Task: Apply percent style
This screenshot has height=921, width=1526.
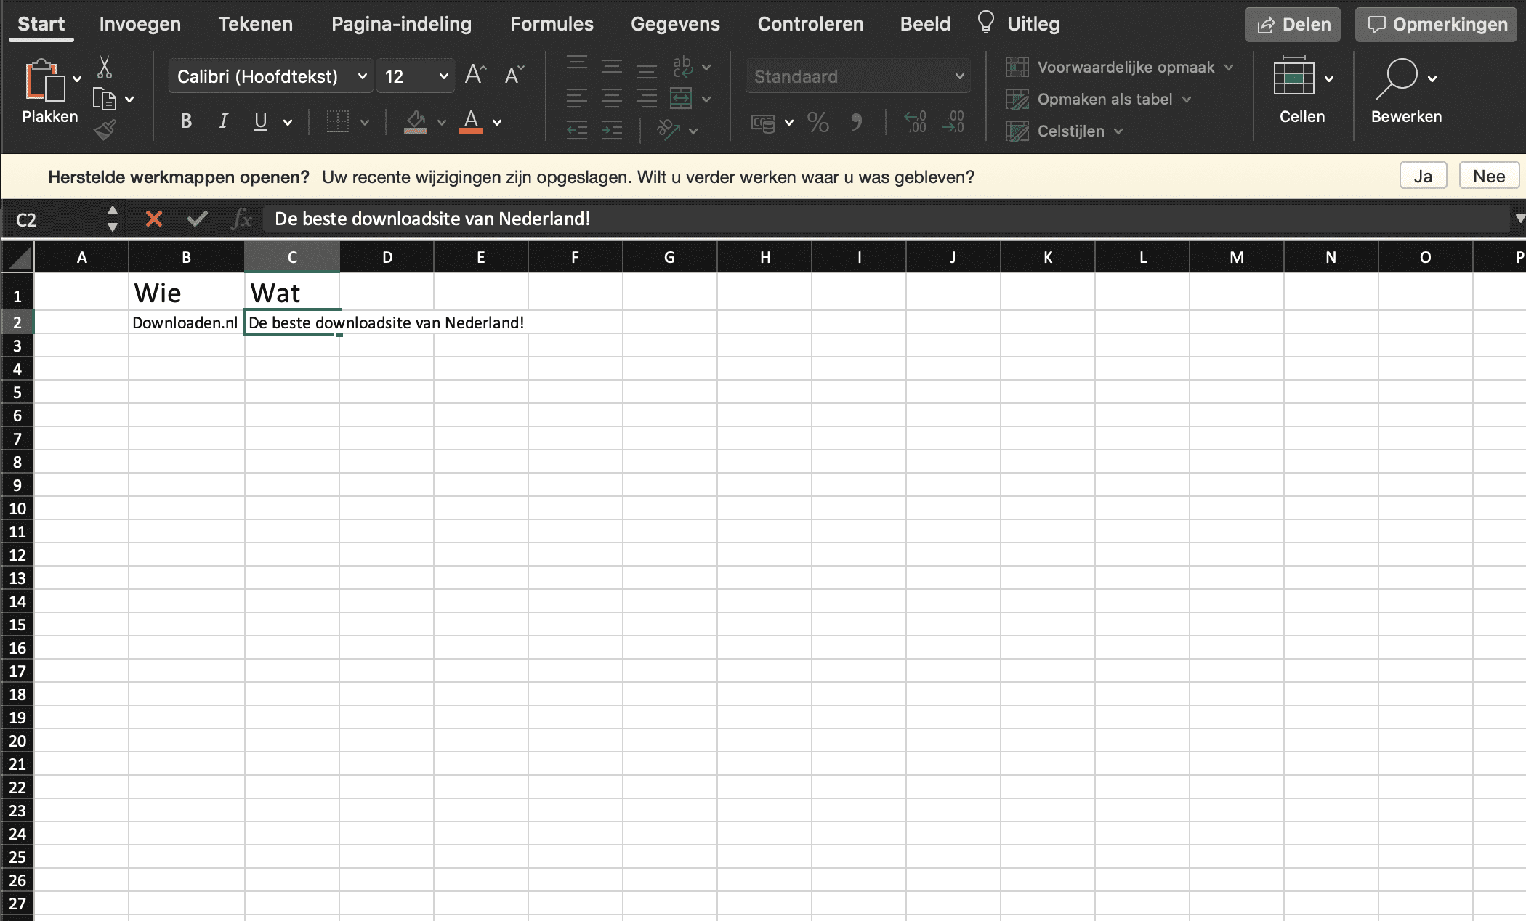Action: click(818, 123)
